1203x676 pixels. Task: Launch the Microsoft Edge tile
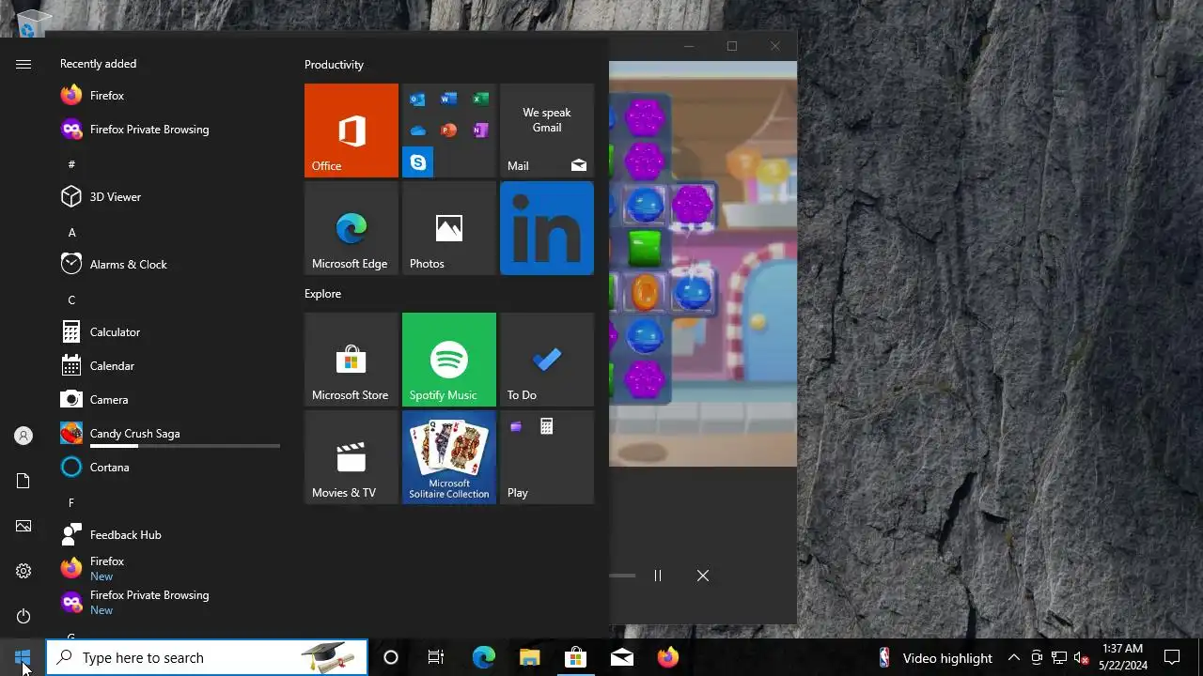352,228
